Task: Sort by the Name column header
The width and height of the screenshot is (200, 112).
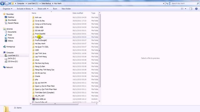Action: [x=34, y=13]
